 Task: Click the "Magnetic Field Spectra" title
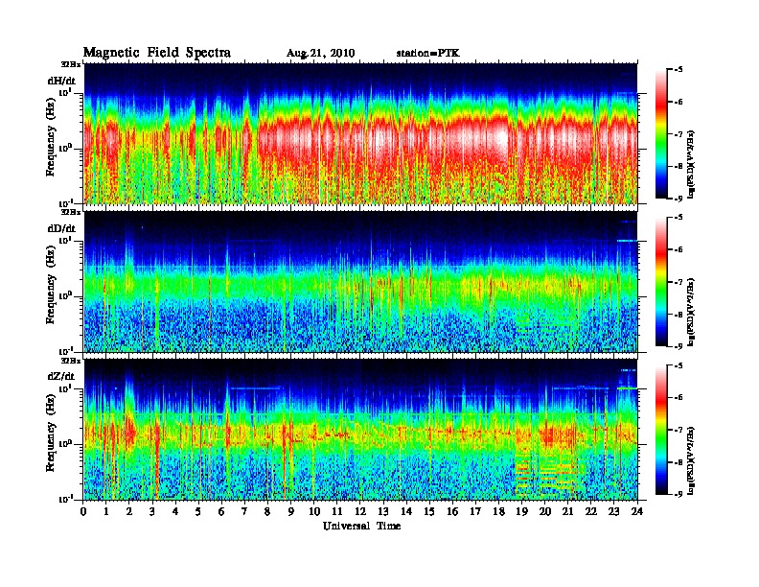coord(157,53)
